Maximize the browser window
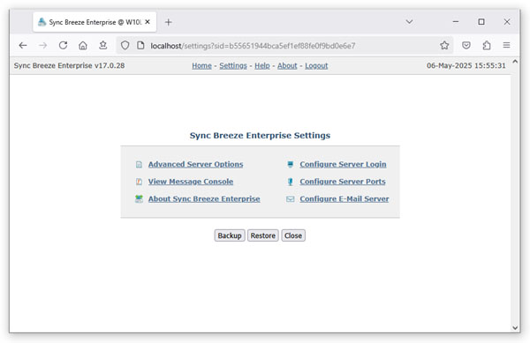This screenshot has width=530, height=343. [481, 22]
